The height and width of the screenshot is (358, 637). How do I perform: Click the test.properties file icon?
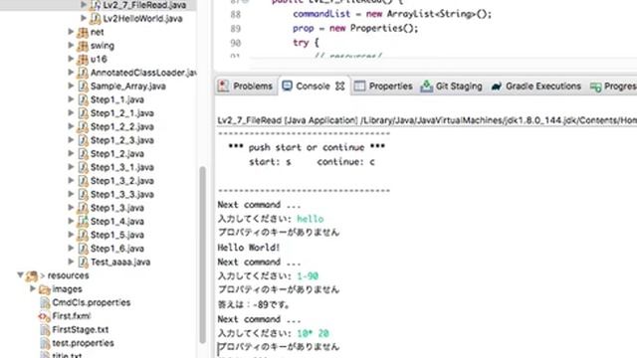pyautogui.click(x=45, y=343)
